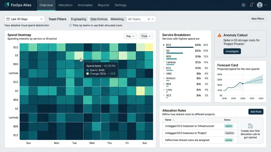Click the Change $25k tooltip entry
Viewport: 271px width, 152px height.
(x=101, y=74)
